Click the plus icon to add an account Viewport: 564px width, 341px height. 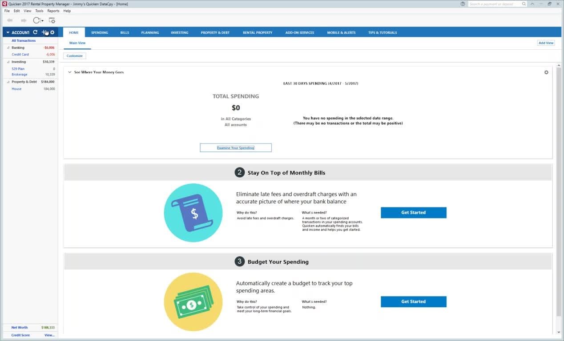click(x=44, y=32)
